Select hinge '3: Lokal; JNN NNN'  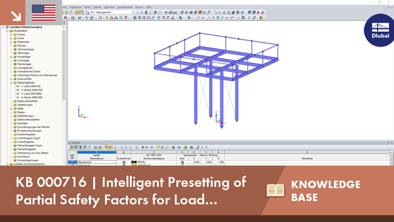tap(31, 93)
